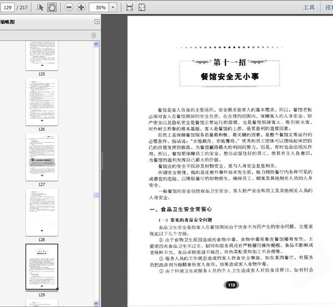Select page 126 thumbnail
This screenshot has width=333, height=307.
(x=42, y=102)
